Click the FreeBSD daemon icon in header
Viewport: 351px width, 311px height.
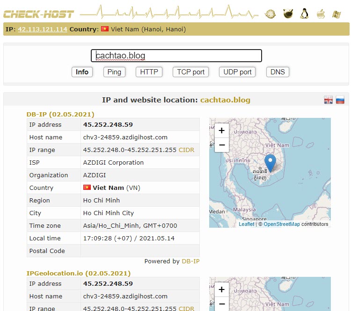click(288, 14)
